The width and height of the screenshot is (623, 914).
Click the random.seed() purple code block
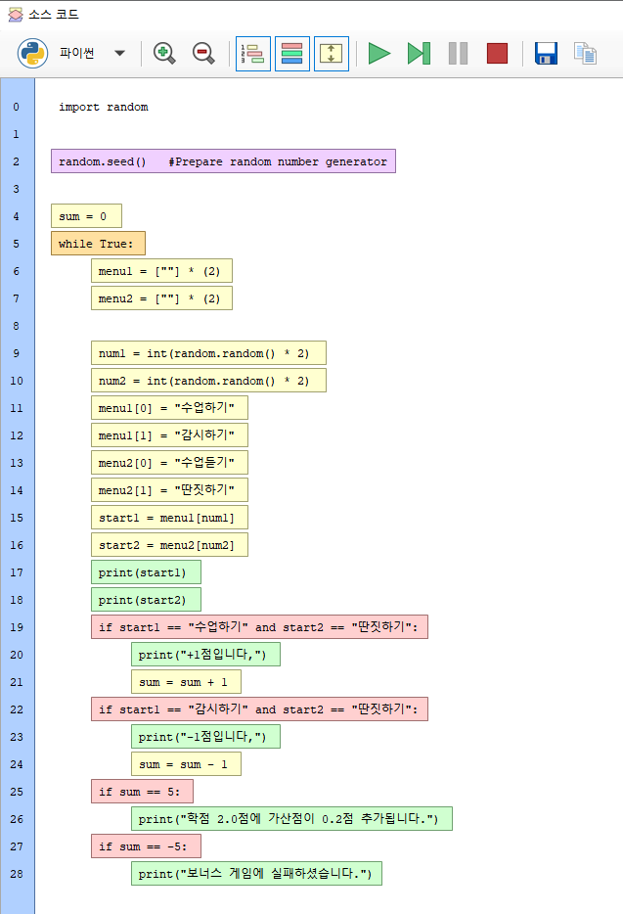pyautogui.click(x=223, y=161)
